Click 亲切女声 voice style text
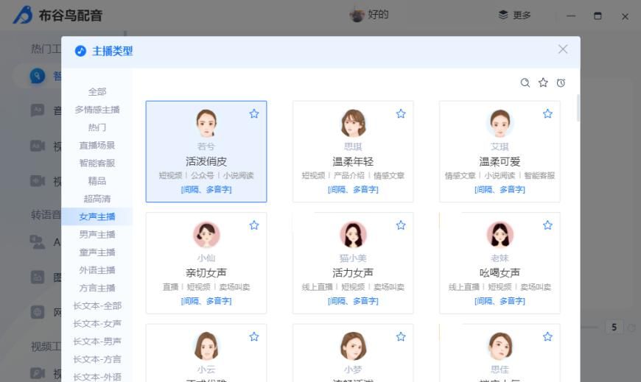The image size is (641, 382). 206,273
